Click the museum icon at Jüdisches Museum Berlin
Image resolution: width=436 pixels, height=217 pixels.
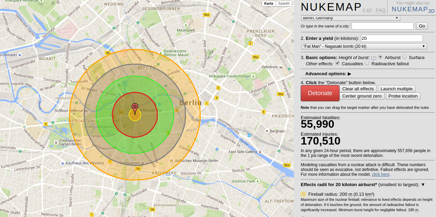[x=172, y=161]
